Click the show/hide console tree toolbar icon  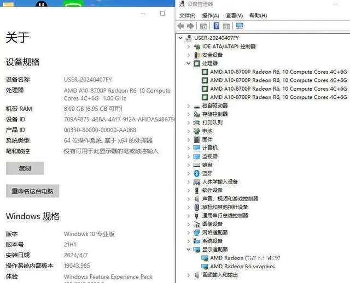(203, 26)
